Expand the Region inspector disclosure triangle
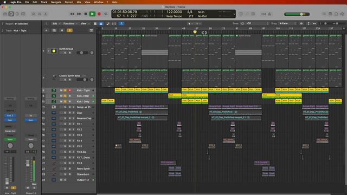347x195 pixels. [3, 24]
